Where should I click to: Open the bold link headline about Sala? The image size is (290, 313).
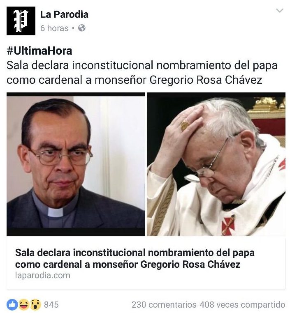[135, 258]
